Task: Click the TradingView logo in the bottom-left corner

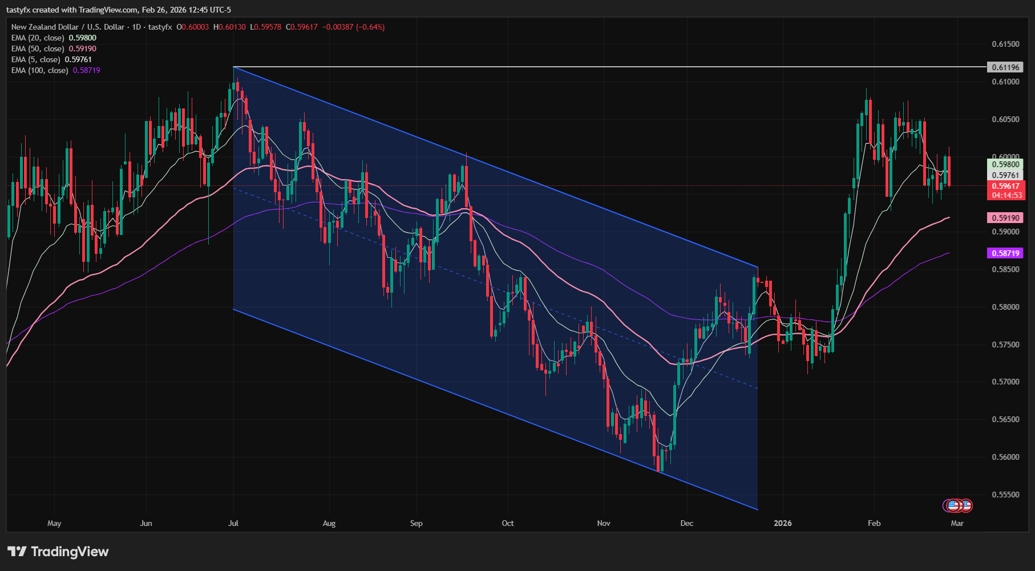Action: (57, 552)
